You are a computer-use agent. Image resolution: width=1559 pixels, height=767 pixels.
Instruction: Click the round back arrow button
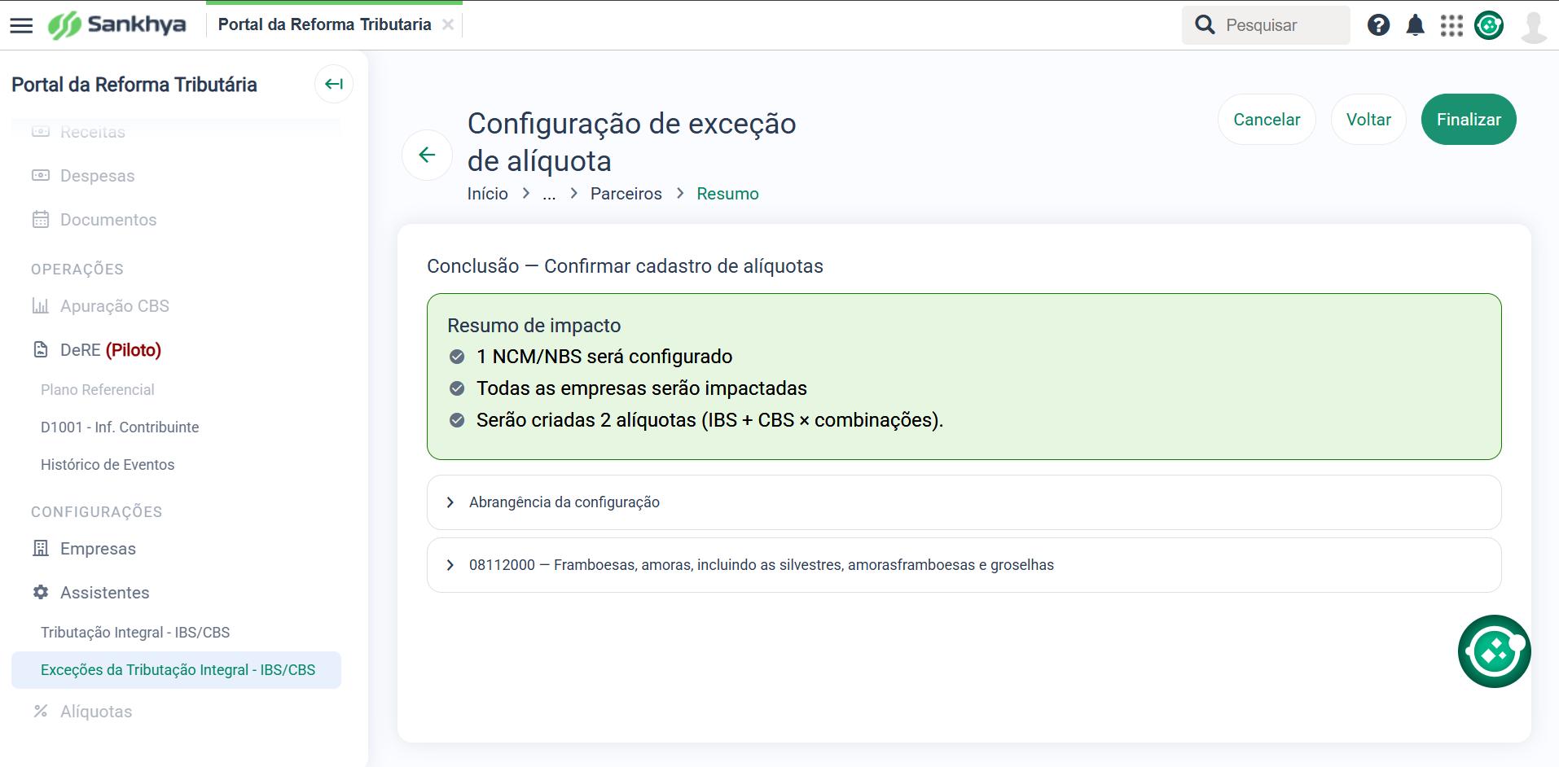pyautogui.click(x=427, y=155)
